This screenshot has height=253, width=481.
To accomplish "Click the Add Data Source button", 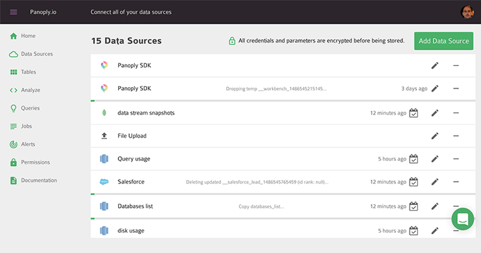I will 444,40.
